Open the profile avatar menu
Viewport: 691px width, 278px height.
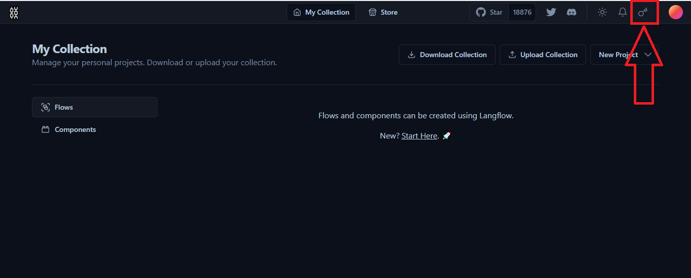point(675,12)
